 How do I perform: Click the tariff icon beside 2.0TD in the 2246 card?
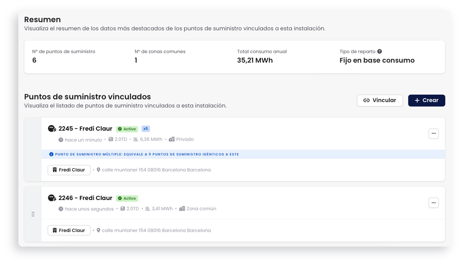click(x=122, y=208)
